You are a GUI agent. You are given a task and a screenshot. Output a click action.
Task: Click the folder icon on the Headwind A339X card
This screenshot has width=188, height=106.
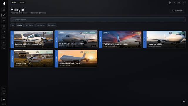pos(170,33)
